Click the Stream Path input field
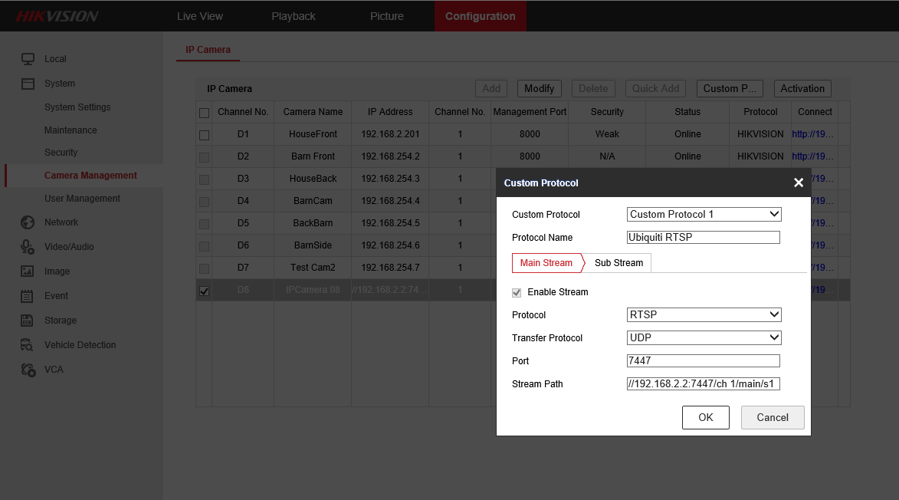Viewport: 899px width, 500px height. click(x=703, y=384)
